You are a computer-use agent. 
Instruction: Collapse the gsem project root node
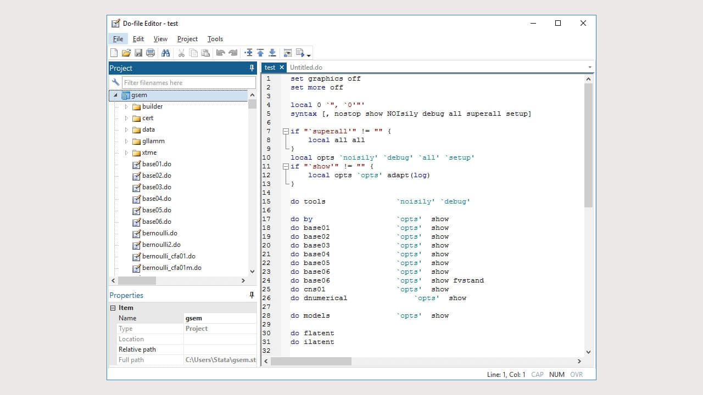(x=115, y=95)
